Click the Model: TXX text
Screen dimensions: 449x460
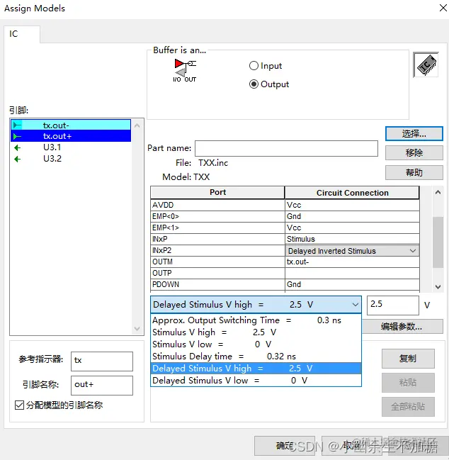point(186,177)
